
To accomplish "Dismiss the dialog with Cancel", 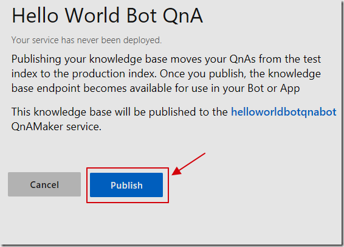I will click(44, 184).
